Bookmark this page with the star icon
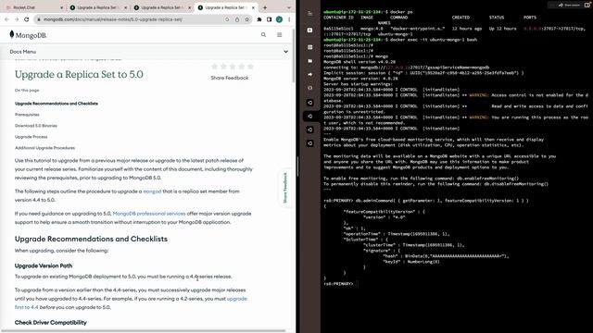Viewport: 593px width, 333px height. [x=247, y=19]
